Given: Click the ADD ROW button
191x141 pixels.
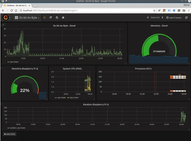Looking at the screenshot, I should pos(10,134).
